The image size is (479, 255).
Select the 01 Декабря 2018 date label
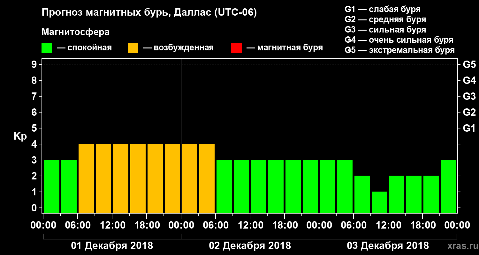[112, 246]
